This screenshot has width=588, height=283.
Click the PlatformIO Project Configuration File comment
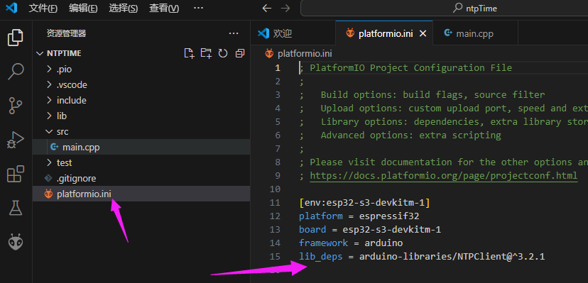(x=405, y=68)
